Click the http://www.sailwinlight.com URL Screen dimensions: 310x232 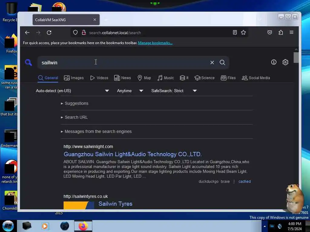coord(88,147)
